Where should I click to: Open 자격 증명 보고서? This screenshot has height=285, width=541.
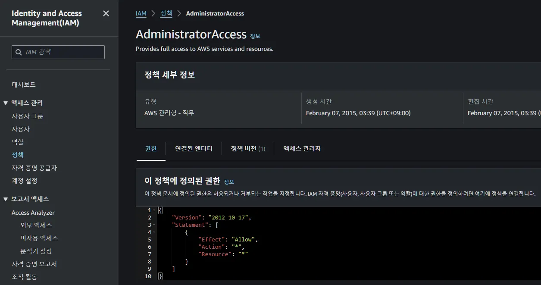point(34,264)
